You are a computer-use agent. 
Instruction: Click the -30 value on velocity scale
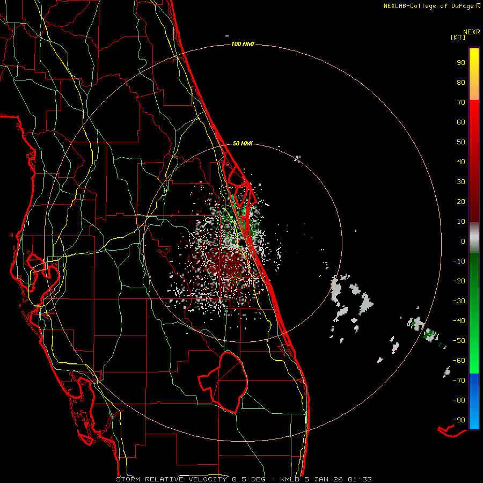pyautogui.click(x=459, y=301)
